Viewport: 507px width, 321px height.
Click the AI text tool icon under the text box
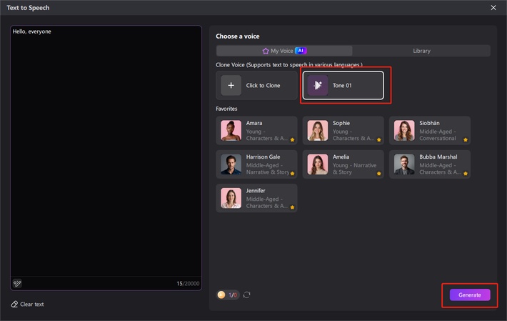click(x=17, y=283)
